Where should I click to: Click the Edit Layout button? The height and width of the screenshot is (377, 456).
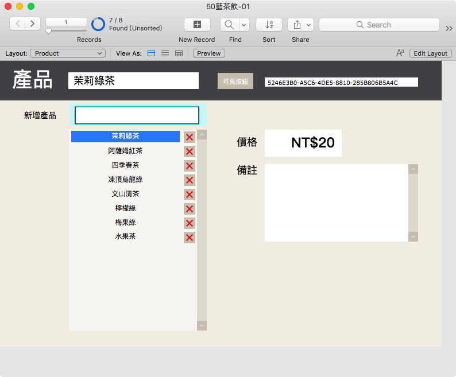click(x=430, y=53)
